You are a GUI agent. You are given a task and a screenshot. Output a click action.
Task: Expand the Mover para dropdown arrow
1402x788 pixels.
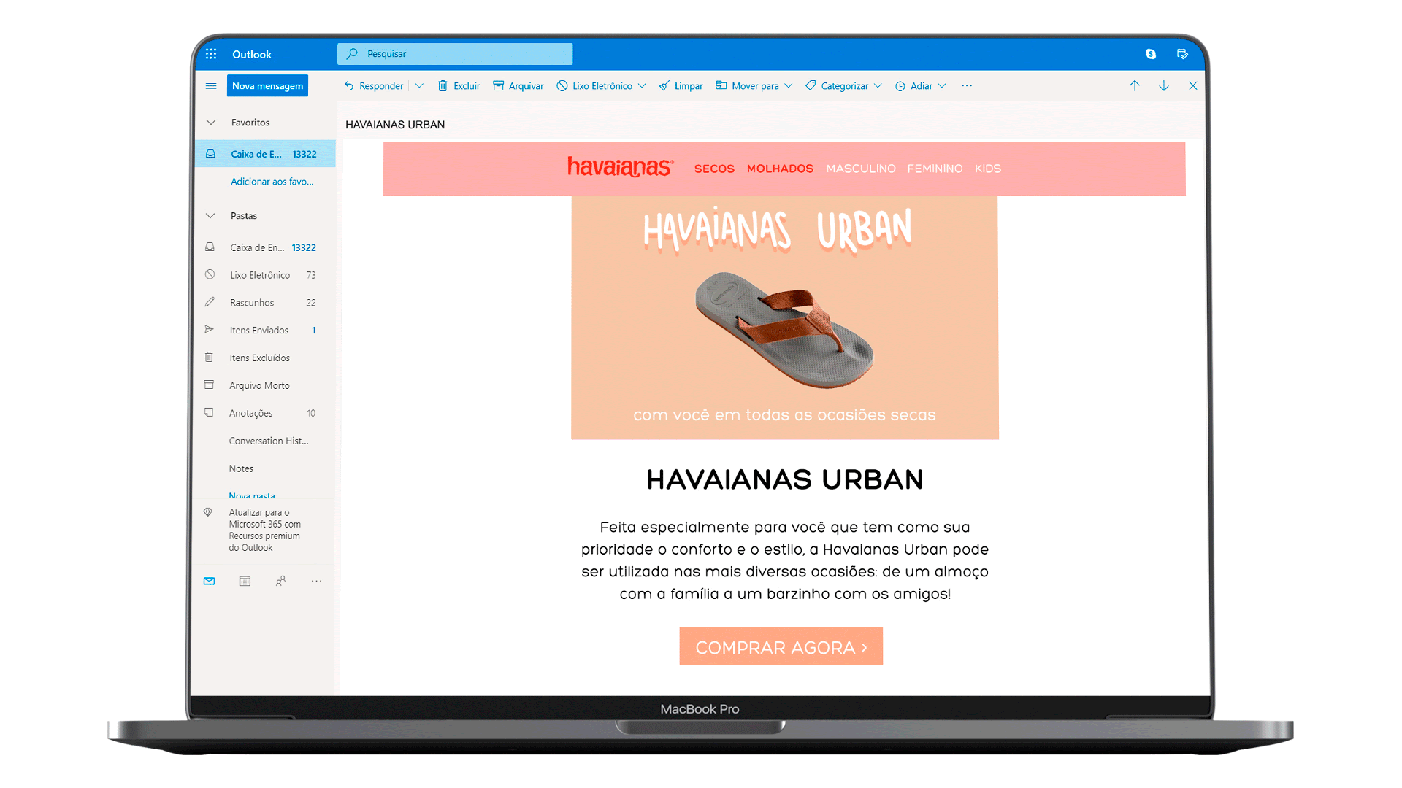[x=789, y=85]
